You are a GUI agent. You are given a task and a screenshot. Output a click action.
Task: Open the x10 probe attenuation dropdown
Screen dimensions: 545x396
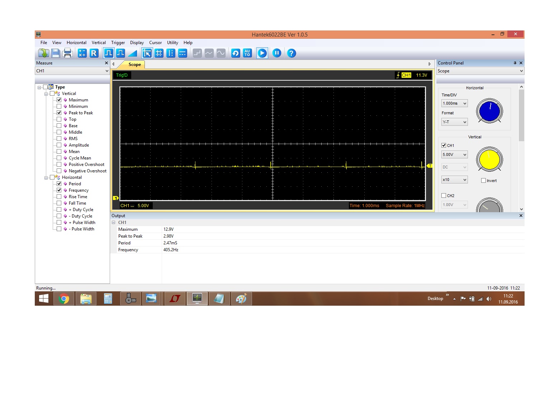tap(454, 180)
